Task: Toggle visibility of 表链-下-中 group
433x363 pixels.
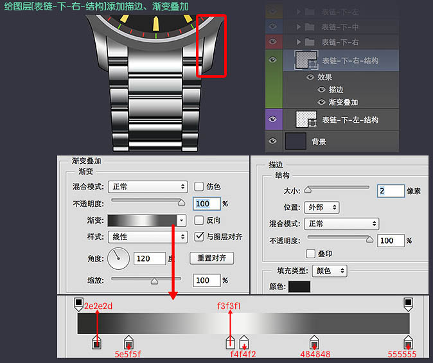Action: click(x=272, y=26)
